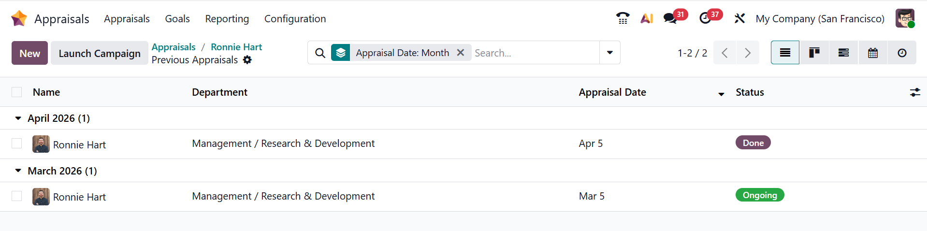Open the Goals menu
This screenshot has height=231, width=927.
pos(177,19)
